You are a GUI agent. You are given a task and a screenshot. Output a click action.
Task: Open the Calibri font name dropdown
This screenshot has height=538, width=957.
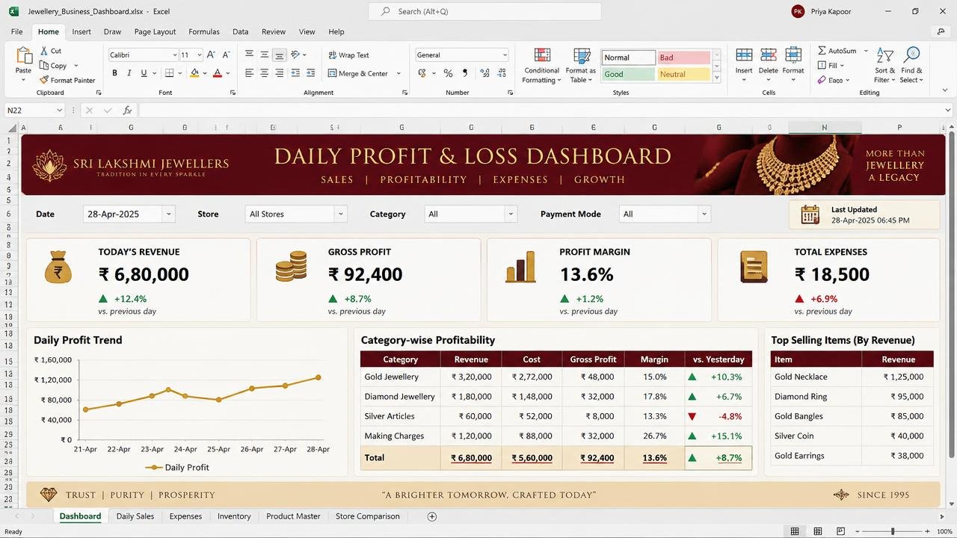click(x=175, y=55)
